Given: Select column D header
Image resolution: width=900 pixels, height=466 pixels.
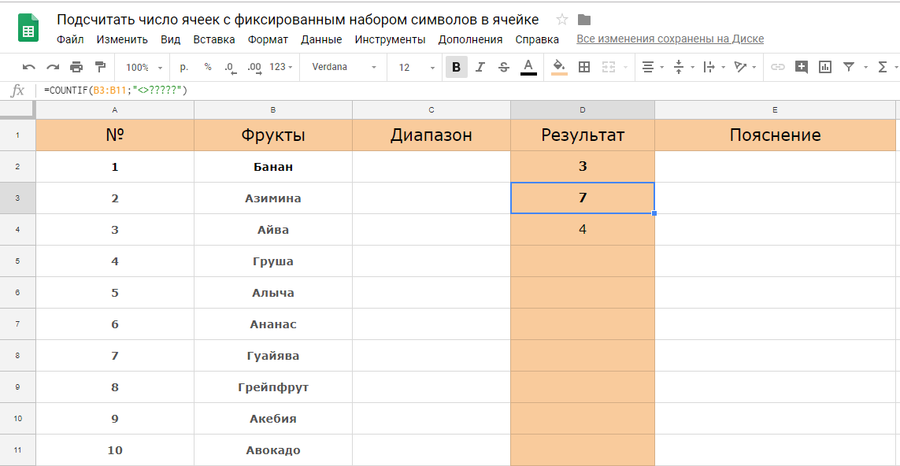Looking at the screenshot, I should pyautogui.click(x=583, y=109).
